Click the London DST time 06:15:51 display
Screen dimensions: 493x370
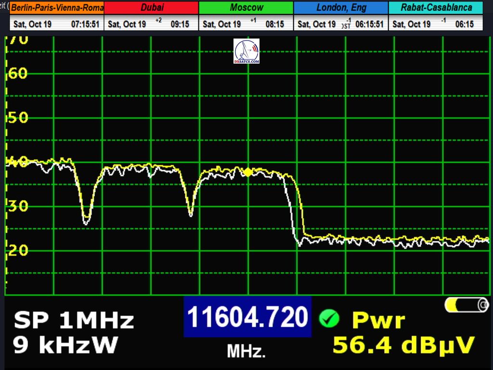point(369,24)
